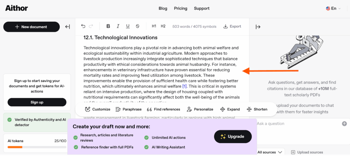This screenshot has width=350, height=156.
Task: Toggle italic text formatting
Action: 118,26
